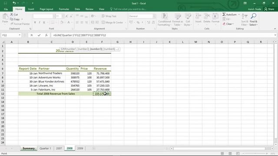
Task: Click the horizontal scrollbar track
Action: (219, 149)
